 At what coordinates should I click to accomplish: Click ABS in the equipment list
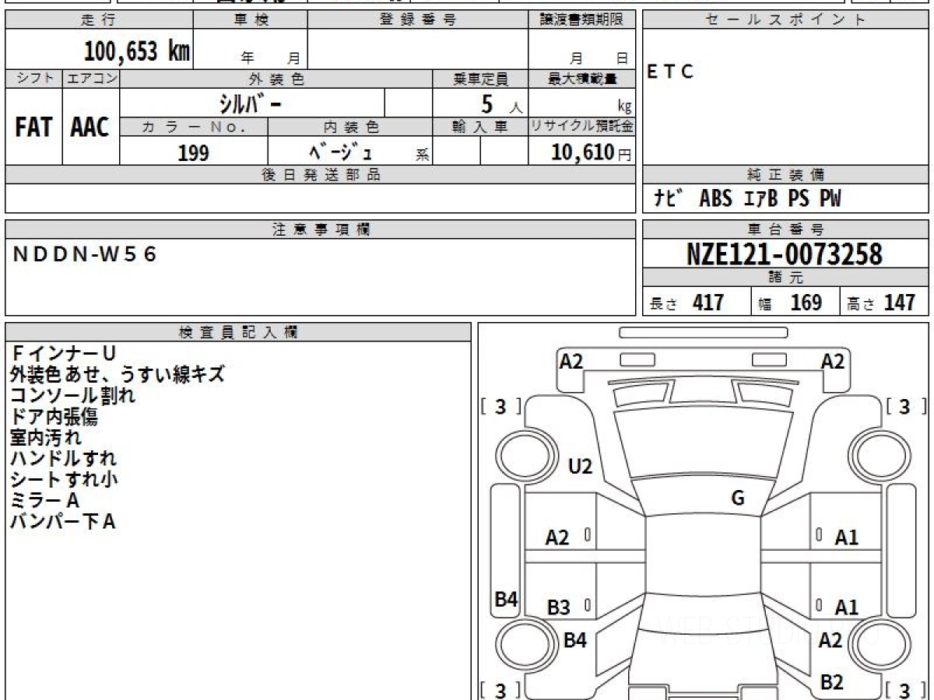(716, 199)
